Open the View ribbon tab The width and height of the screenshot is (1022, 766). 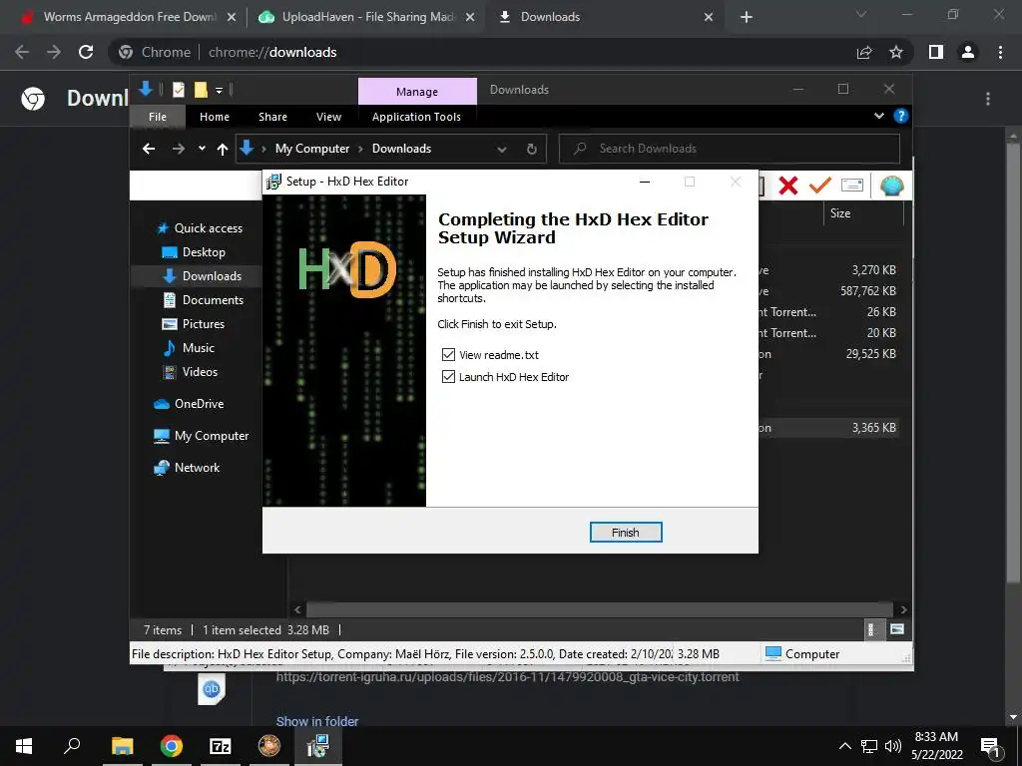[328, 117]
